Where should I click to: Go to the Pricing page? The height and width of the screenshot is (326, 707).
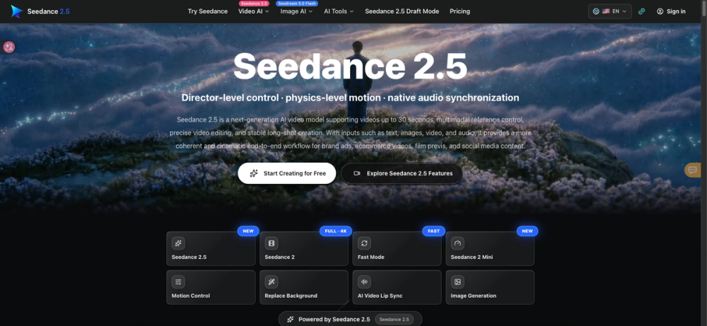460,11
